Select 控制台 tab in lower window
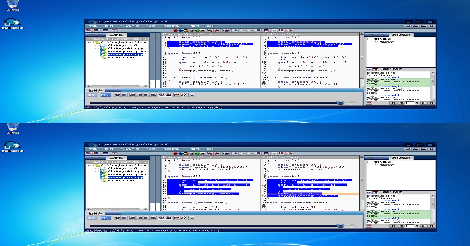 pos(94,213)
